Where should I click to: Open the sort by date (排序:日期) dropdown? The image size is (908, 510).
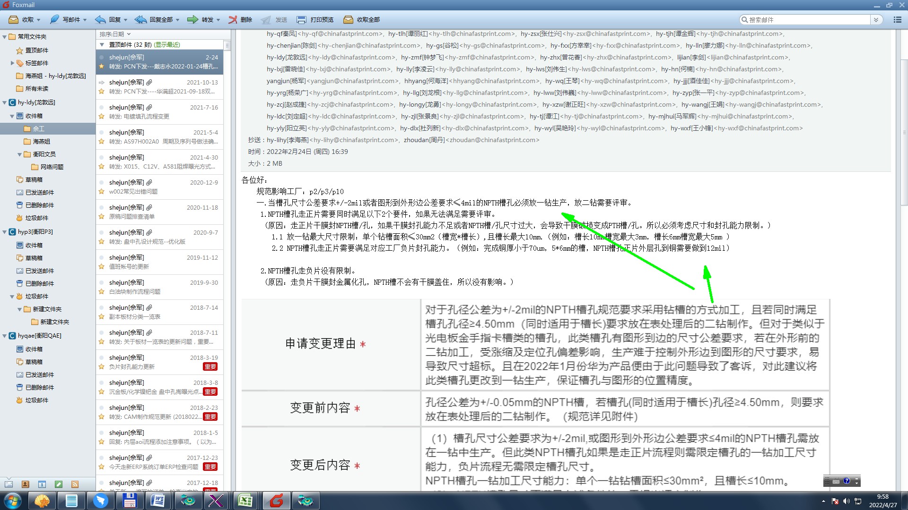tap(115, 34)
